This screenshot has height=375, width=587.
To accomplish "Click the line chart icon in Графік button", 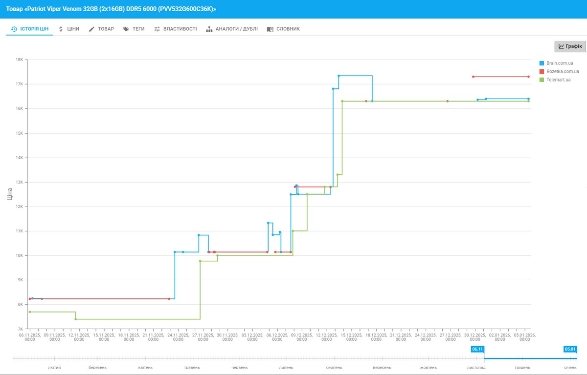I will pyautogui.click(x=562, y=46).
